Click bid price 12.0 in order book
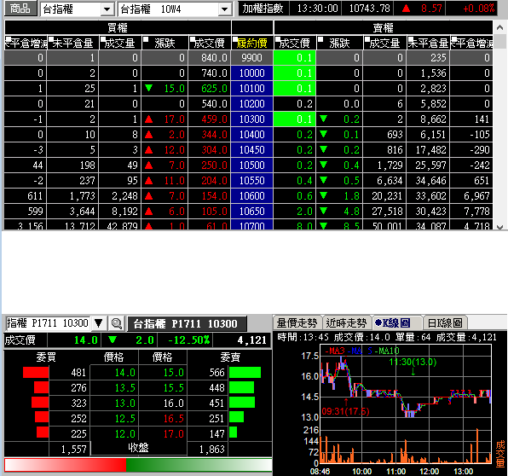 (x=124, y=434)
